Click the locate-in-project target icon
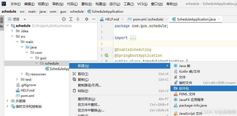Image resolution: width=237 pixels, height=116 pixels. (64, 19)
